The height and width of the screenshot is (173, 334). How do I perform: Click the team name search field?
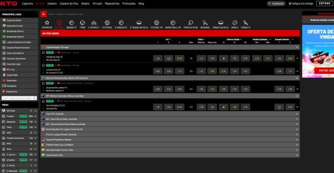[x=19, y=98]
